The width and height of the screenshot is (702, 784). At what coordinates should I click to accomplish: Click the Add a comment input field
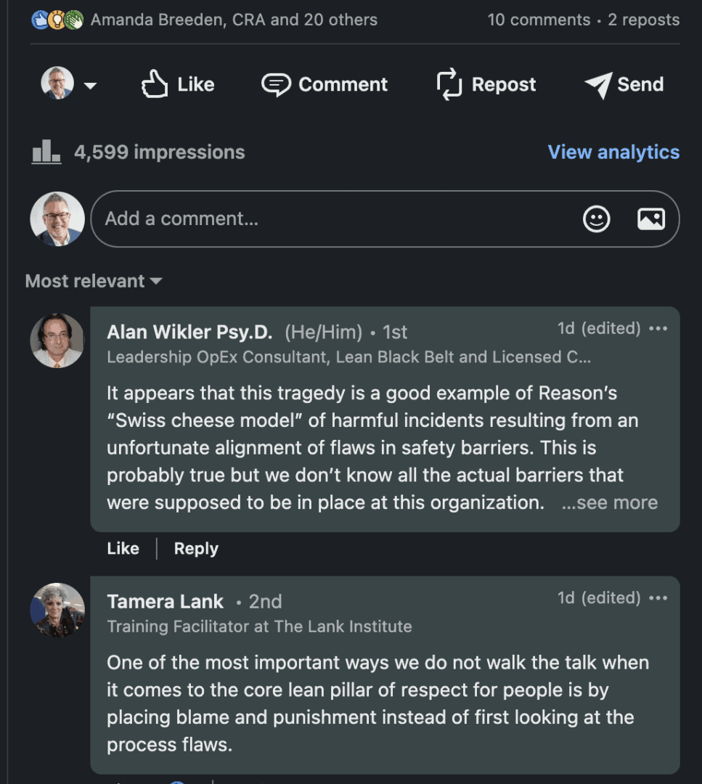pyautogui.click(x=334, y=219)
